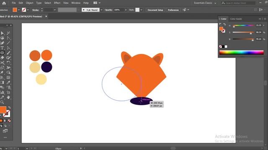Open the File menu
Screen dimensions: 268x150
pos(14,3)
